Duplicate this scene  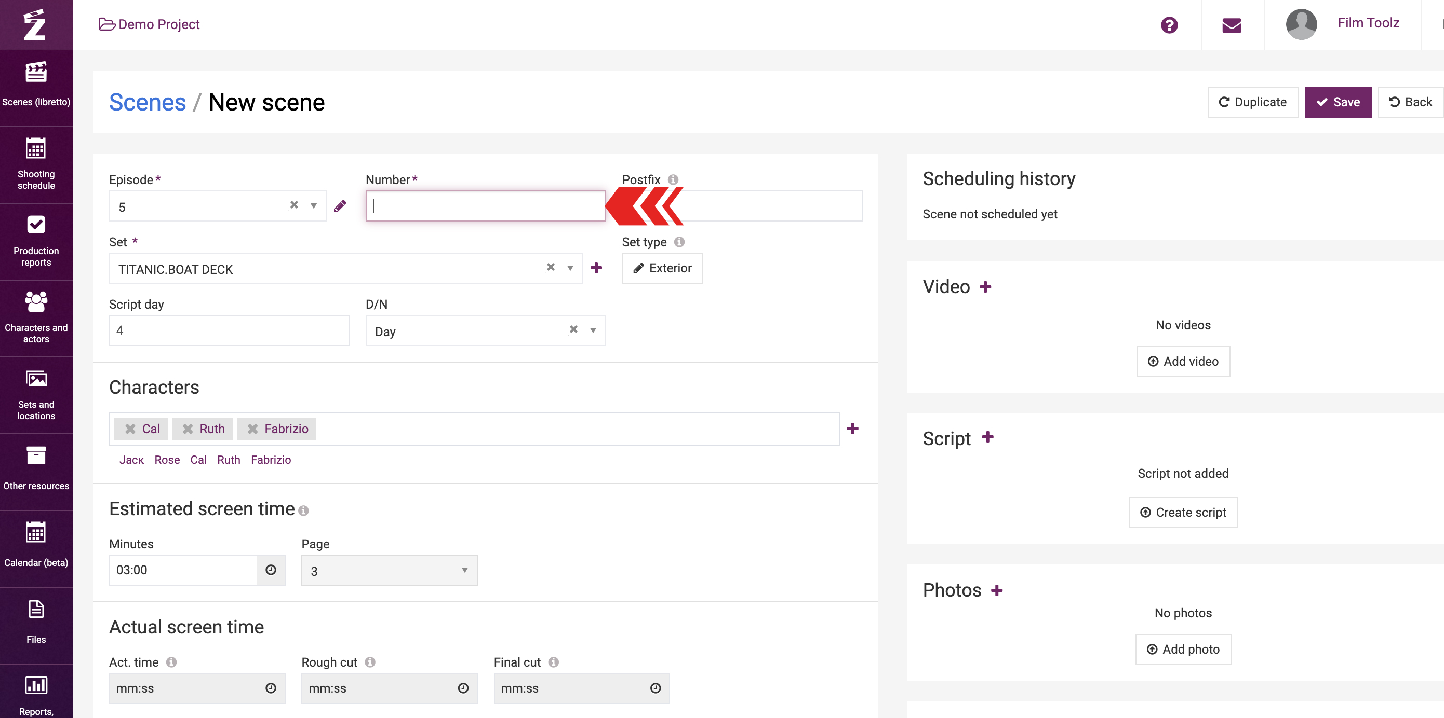[1252, 102]
